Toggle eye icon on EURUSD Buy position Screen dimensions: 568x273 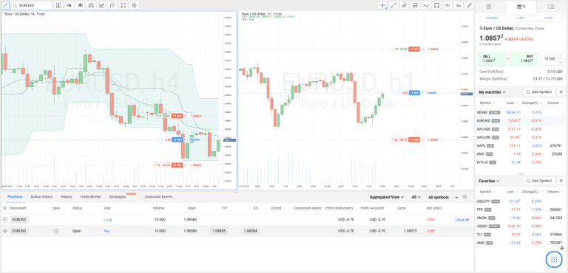click(5, 231)
